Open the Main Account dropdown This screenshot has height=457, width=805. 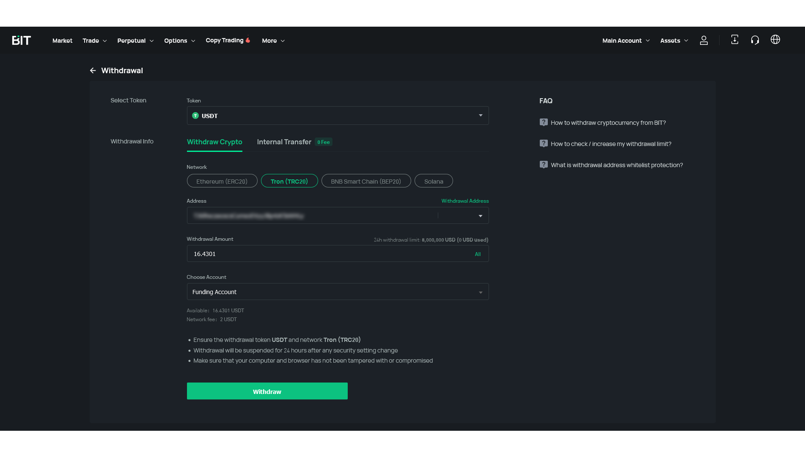click(626, 41)
